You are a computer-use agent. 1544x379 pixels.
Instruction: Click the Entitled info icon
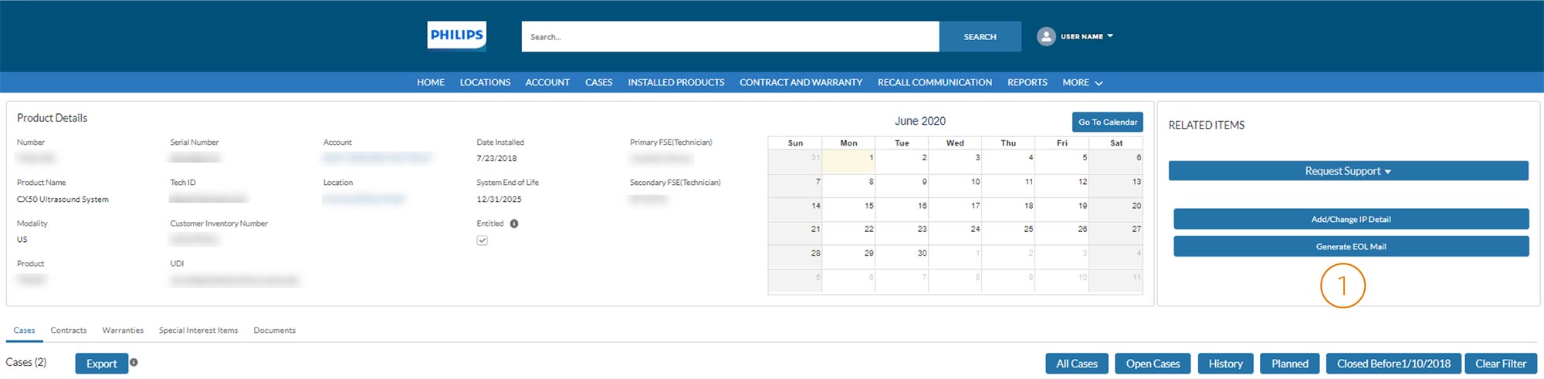point(514,224)
